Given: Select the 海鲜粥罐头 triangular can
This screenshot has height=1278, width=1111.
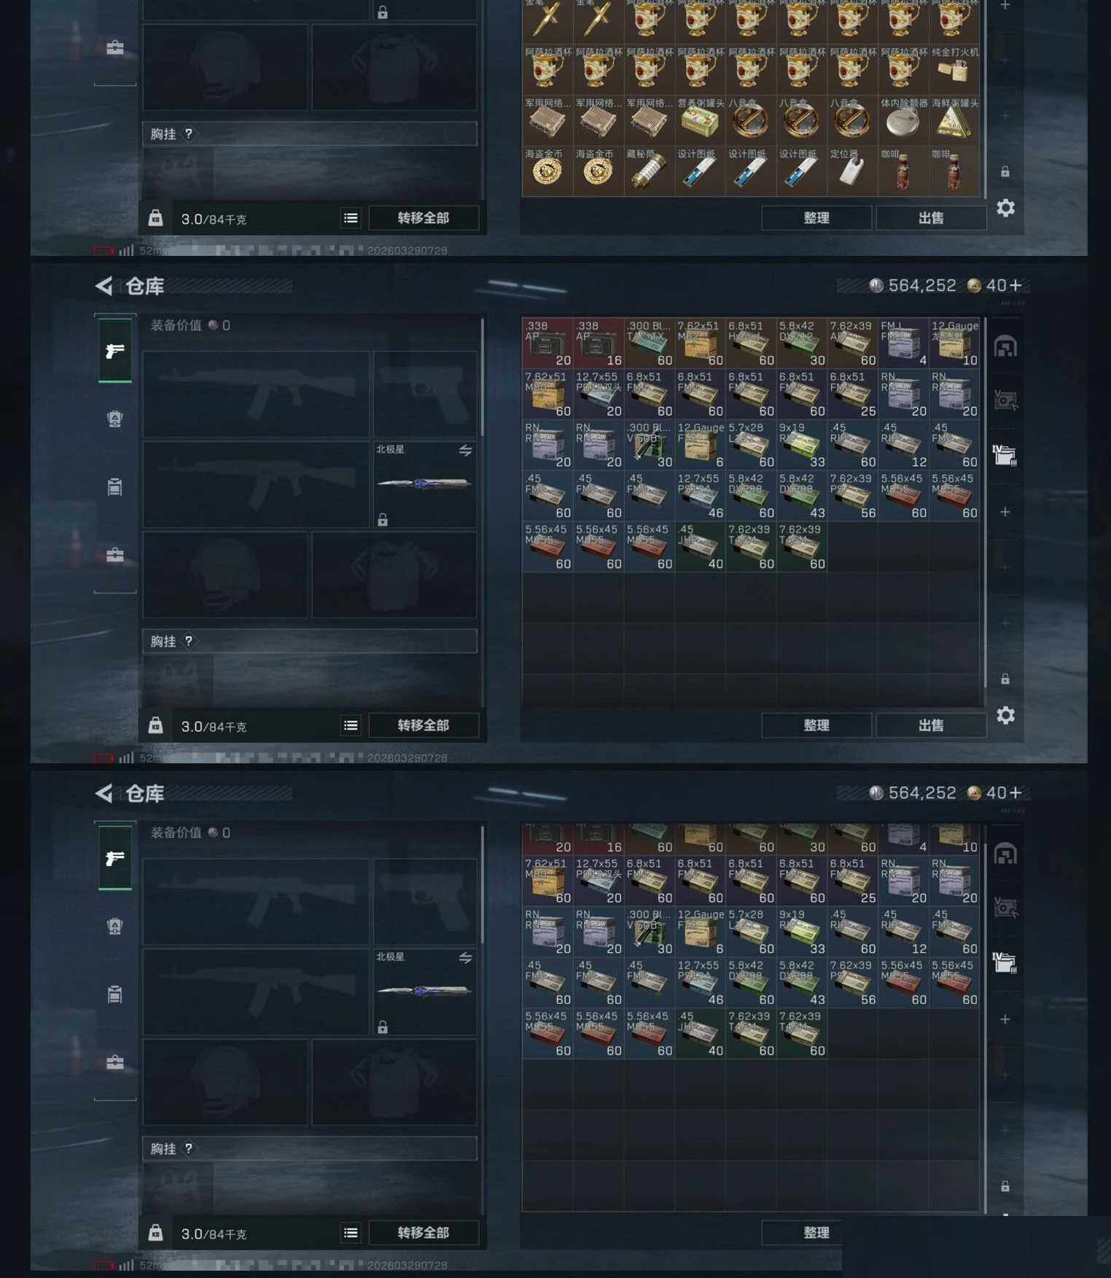Looking at the screenshot, I should (954, 120).
